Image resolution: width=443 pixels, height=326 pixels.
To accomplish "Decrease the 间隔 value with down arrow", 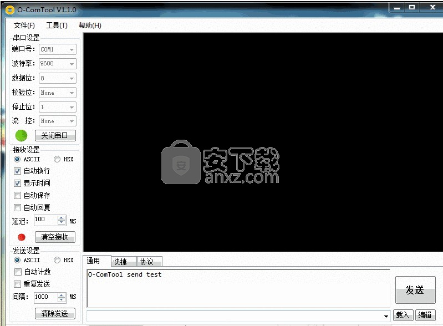I will tap(62, 300).
